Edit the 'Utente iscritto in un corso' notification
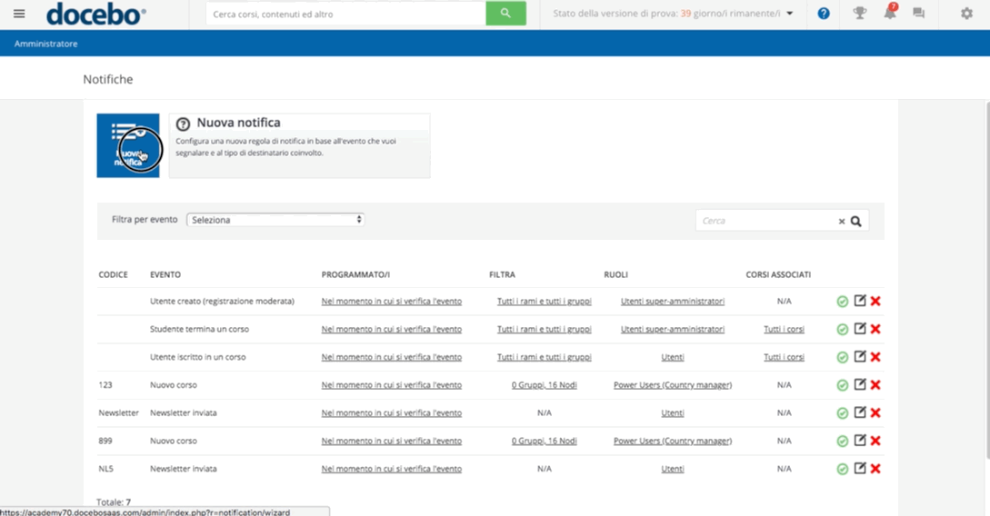990x516 pixels. pyautogui.click(x=859, y=357)
